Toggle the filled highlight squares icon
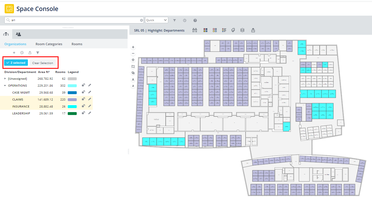This screenshot has width=372, height=199. [x=205, y=30]
